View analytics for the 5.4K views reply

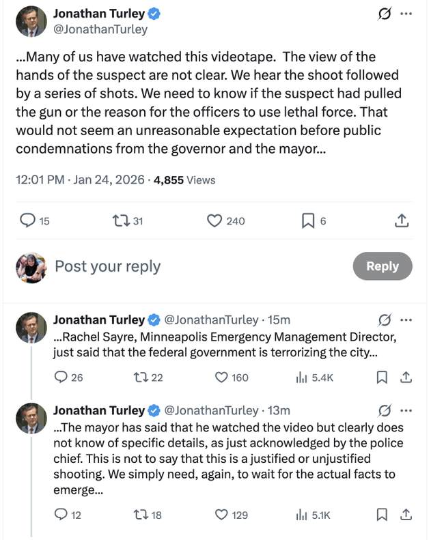coord(301,377)
